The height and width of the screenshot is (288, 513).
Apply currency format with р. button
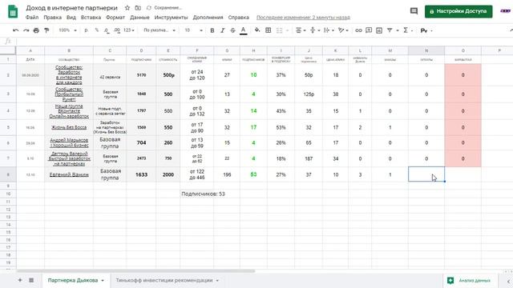86,30
